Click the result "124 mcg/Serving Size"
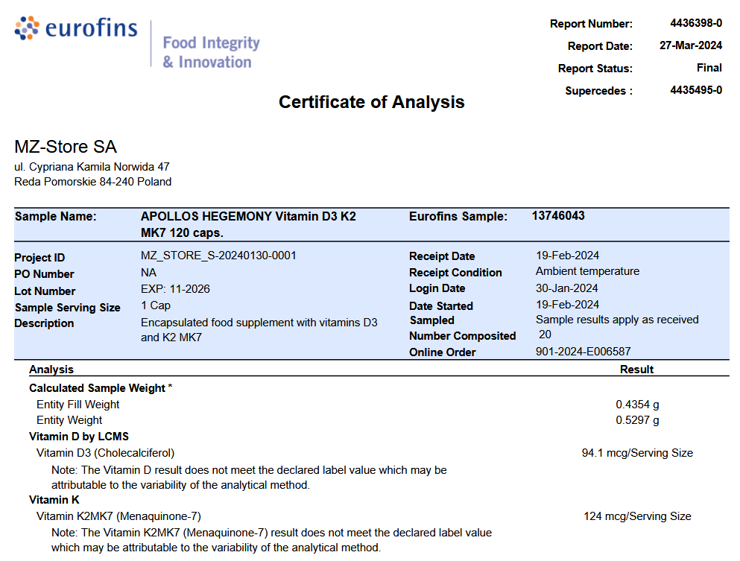 tap(638, 516)
